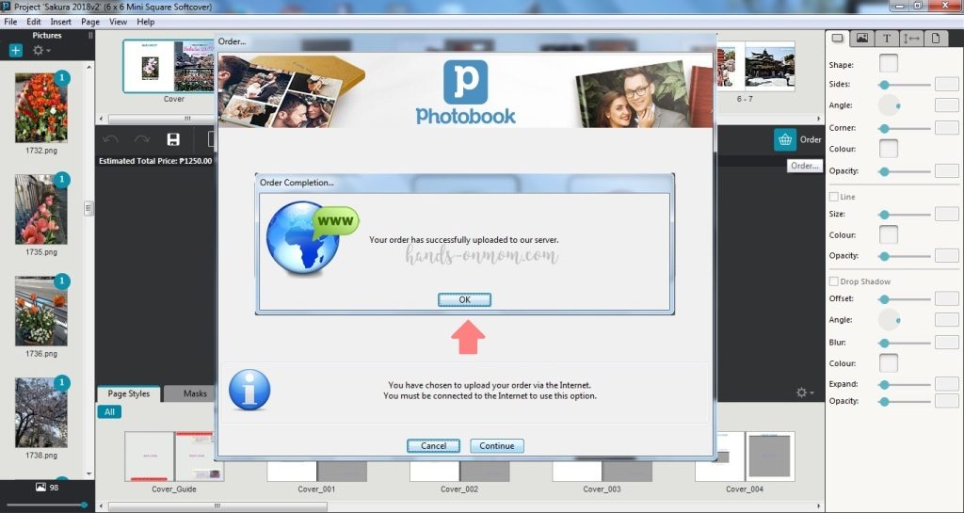Click the add pictures plus icon
Screen dimensions: 964x513
click(x=16, y=50)
